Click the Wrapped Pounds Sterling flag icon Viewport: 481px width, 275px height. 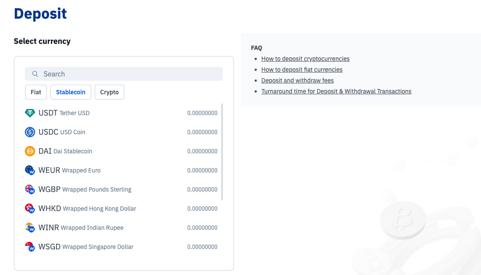30,189
